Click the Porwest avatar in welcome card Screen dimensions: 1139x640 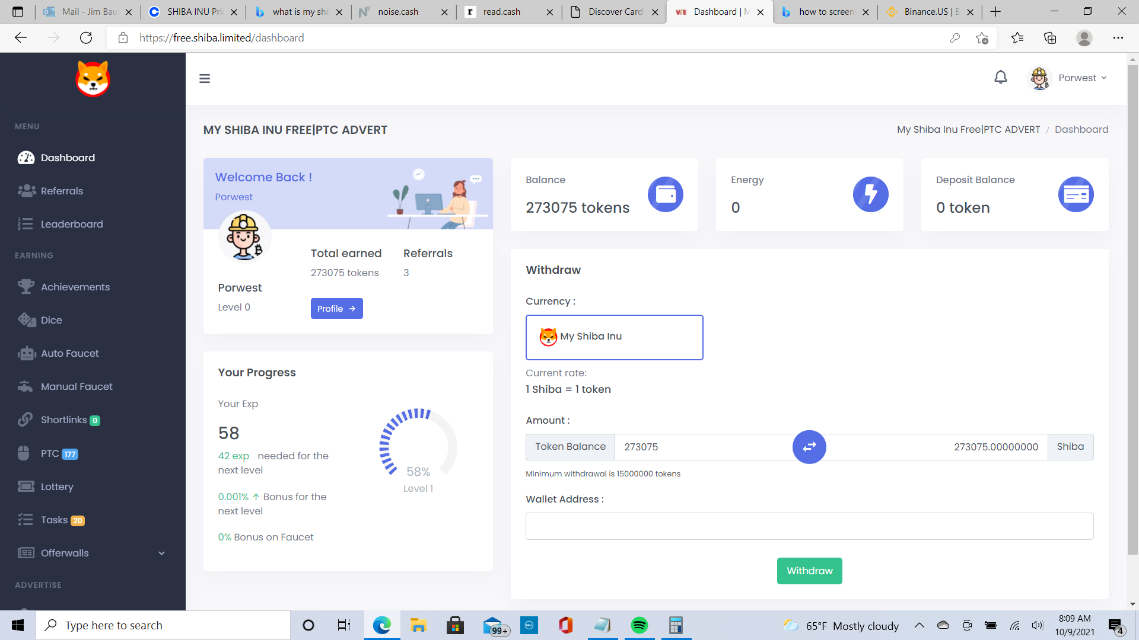tap(244, 236)
